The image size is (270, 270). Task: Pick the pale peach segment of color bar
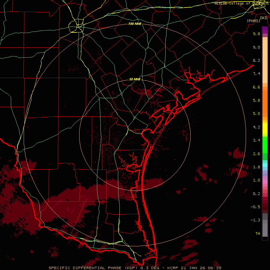(265, 61)
